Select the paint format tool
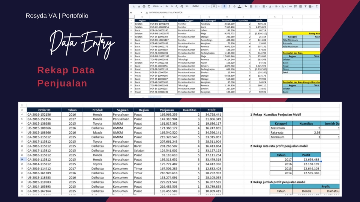Viewport: 360px width, 202px height. [148, 6]
